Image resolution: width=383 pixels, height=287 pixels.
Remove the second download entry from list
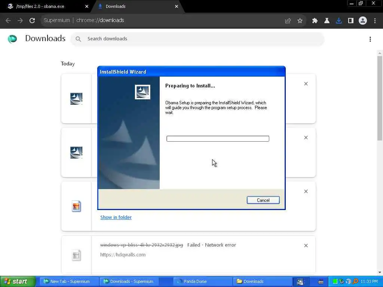point(306,138)
